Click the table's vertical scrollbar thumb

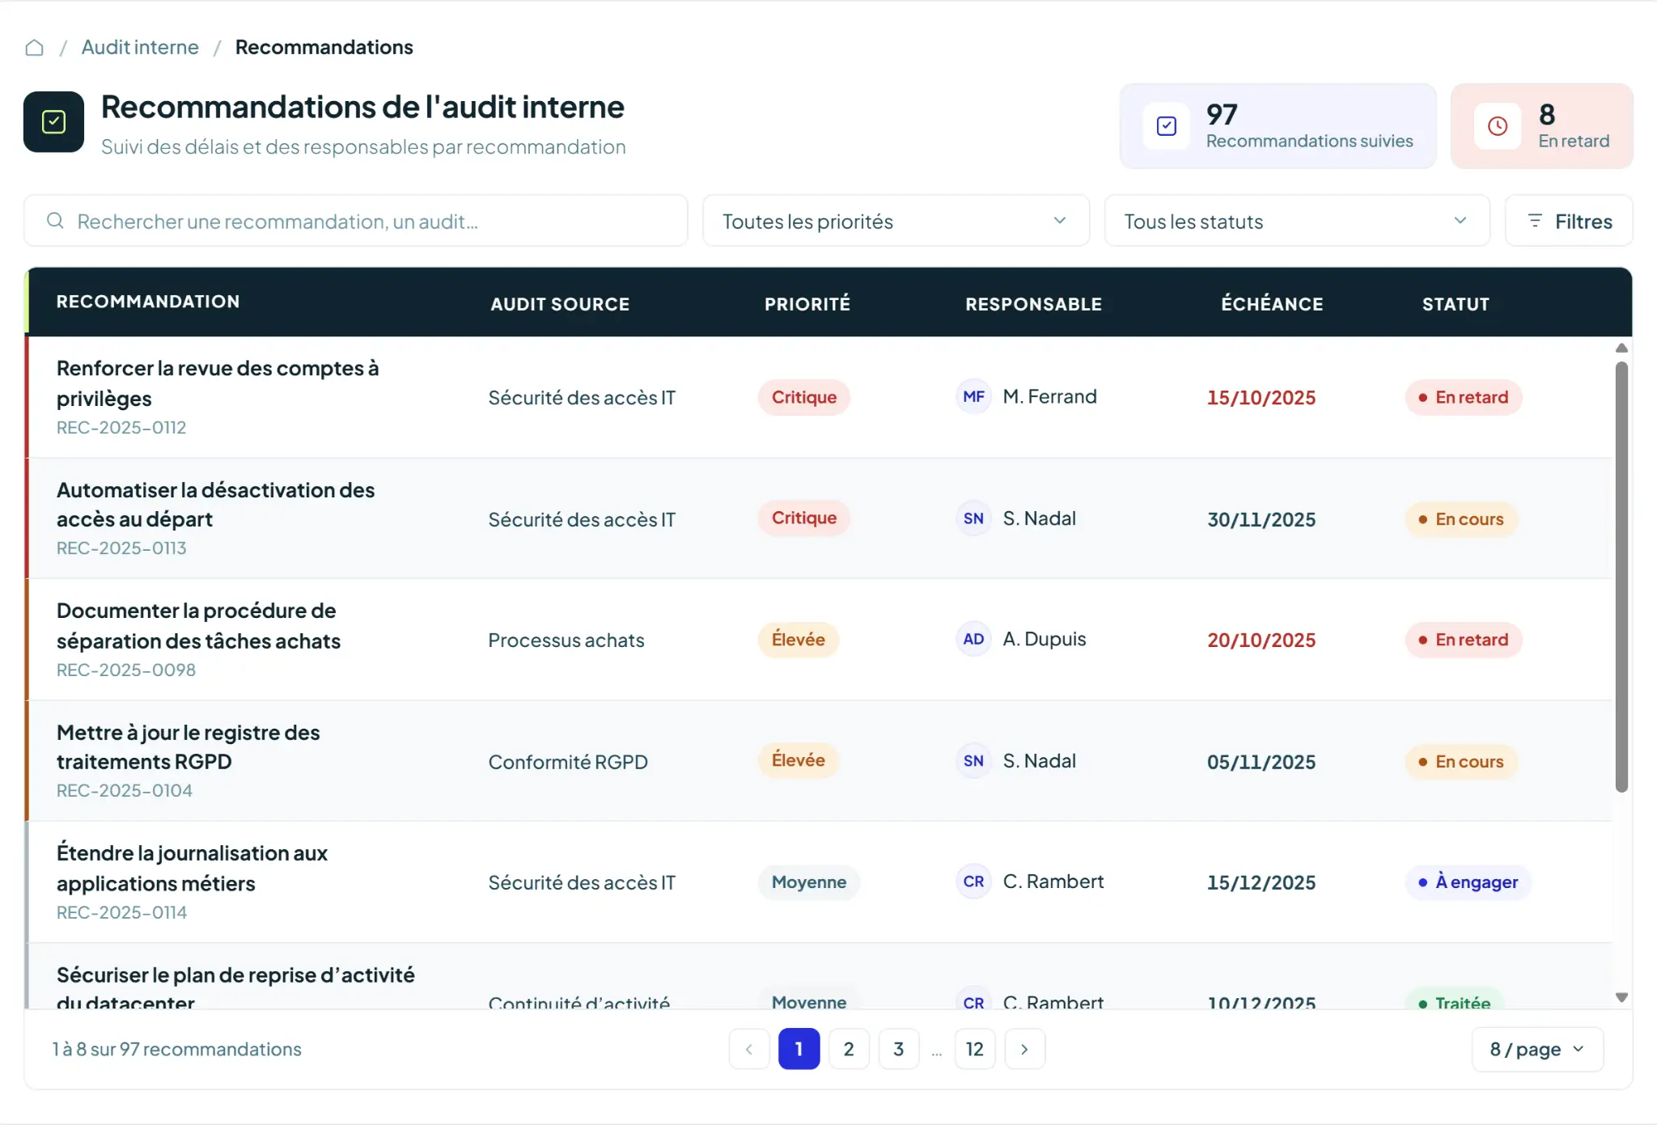1621,577
